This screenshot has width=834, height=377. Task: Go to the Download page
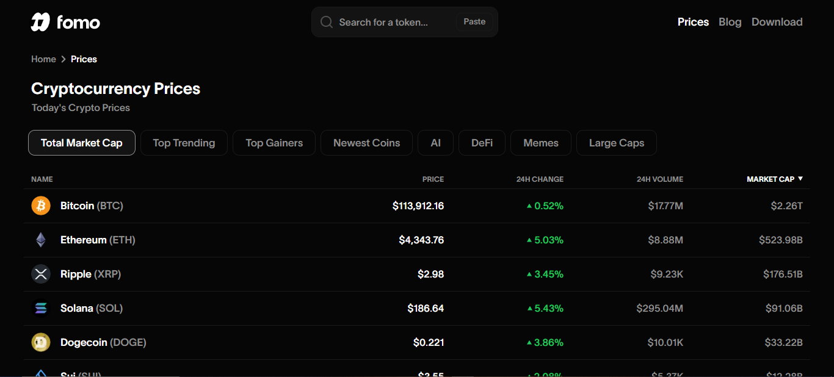777,22
